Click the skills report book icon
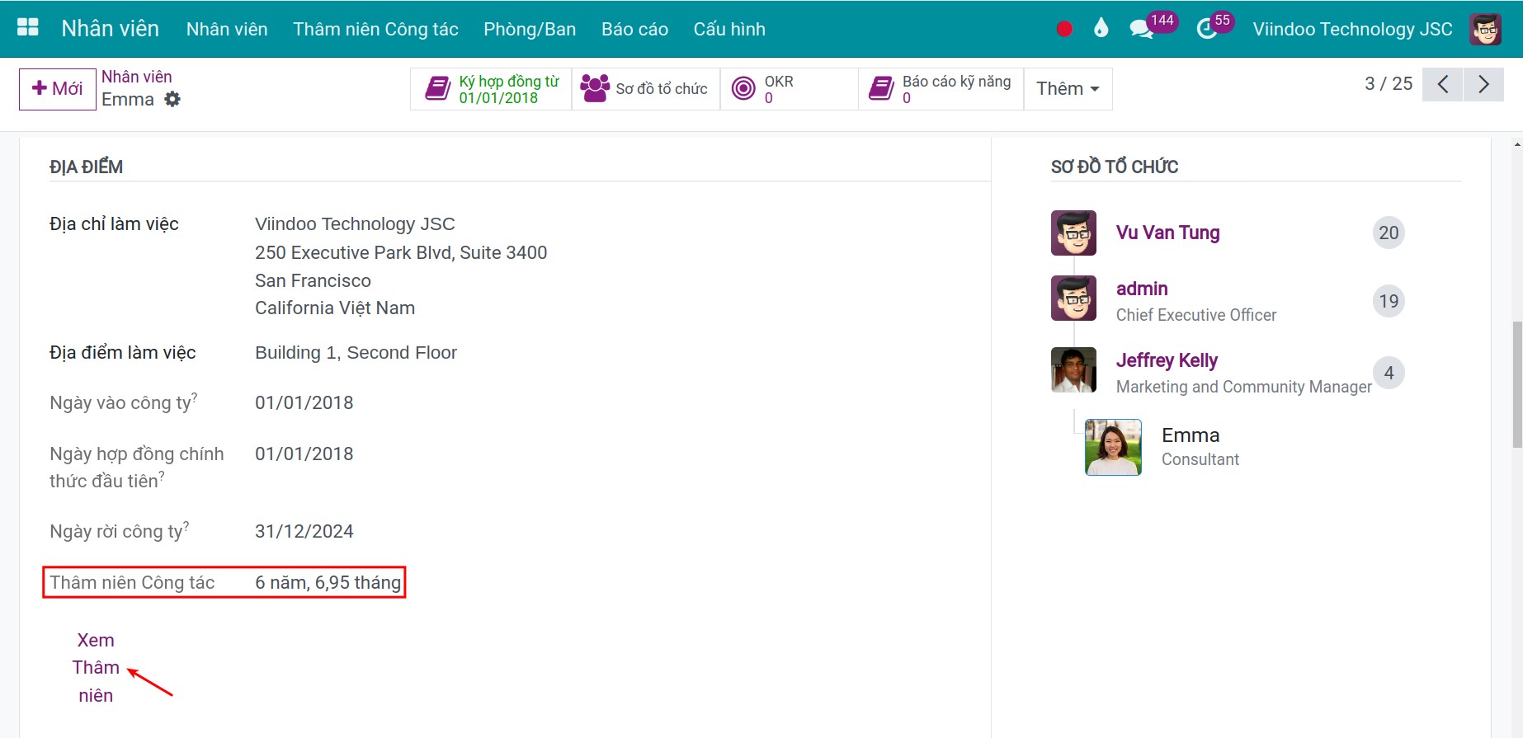This screenshot has height=738, width=1523. [x=881, y=88]
